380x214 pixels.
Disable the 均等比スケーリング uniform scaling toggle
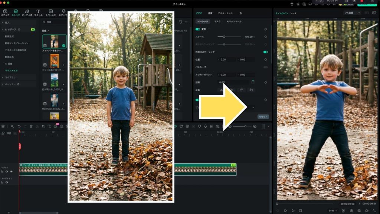pos(265,52)
